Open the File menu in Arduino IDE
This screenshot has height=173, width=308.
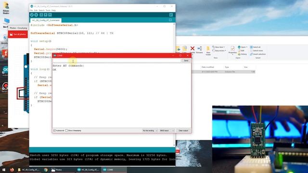coord(31,11)
